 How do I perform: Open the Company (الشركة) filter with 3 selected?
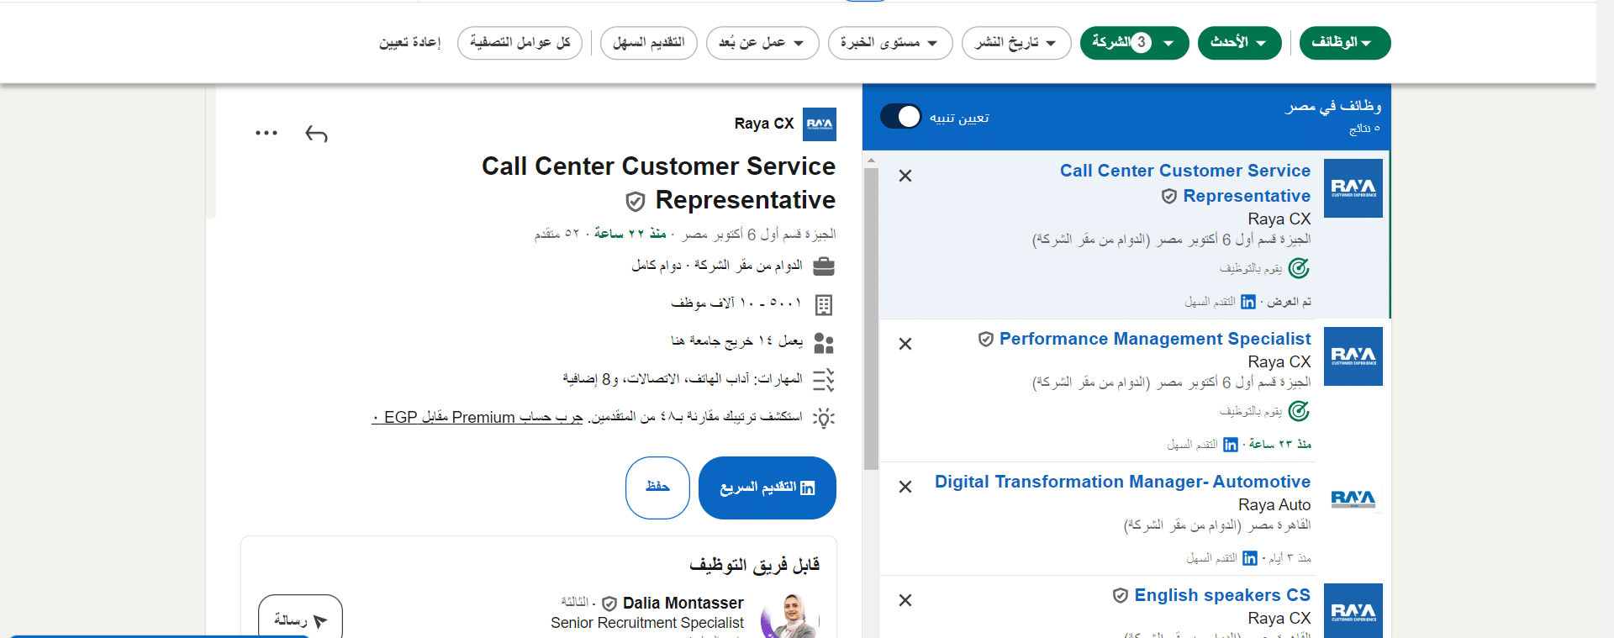click(1135, 43)
